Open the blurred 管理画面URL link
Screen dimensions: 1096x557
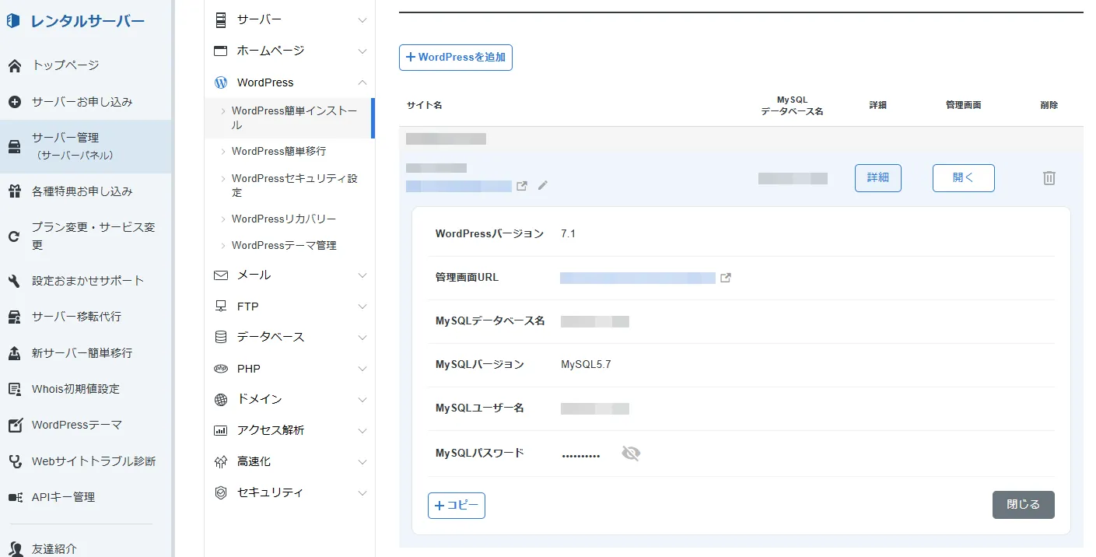point(638,278)
